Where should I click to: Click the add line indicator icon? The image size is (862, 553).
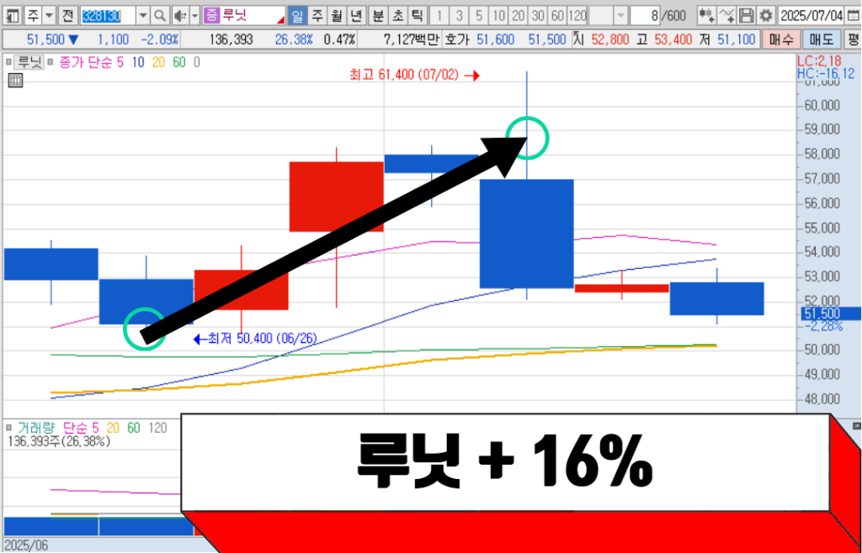pyautogui.click(x=726, y=15)
